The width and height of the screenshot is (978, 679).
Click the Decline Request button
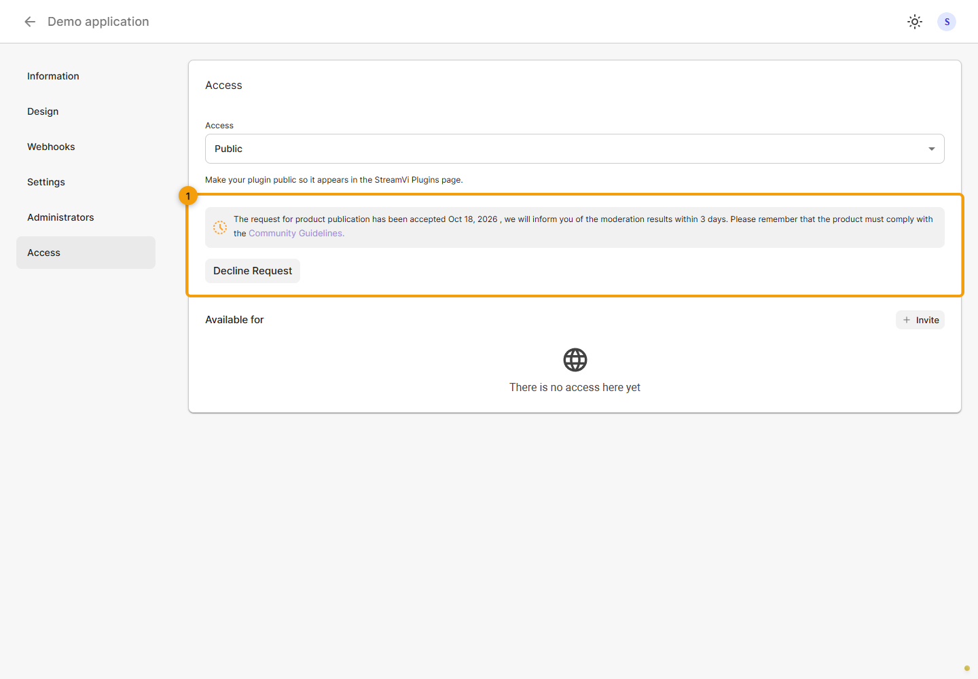[x=253, y=271]
